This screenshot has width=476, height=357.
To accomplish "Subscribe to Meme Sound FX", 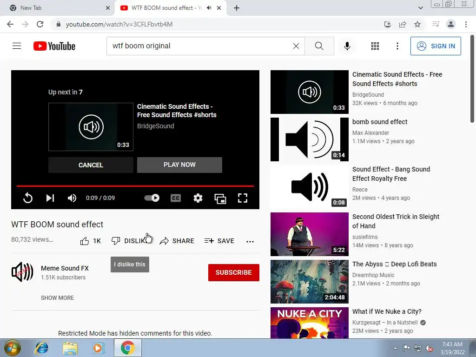I will (234, 272).
